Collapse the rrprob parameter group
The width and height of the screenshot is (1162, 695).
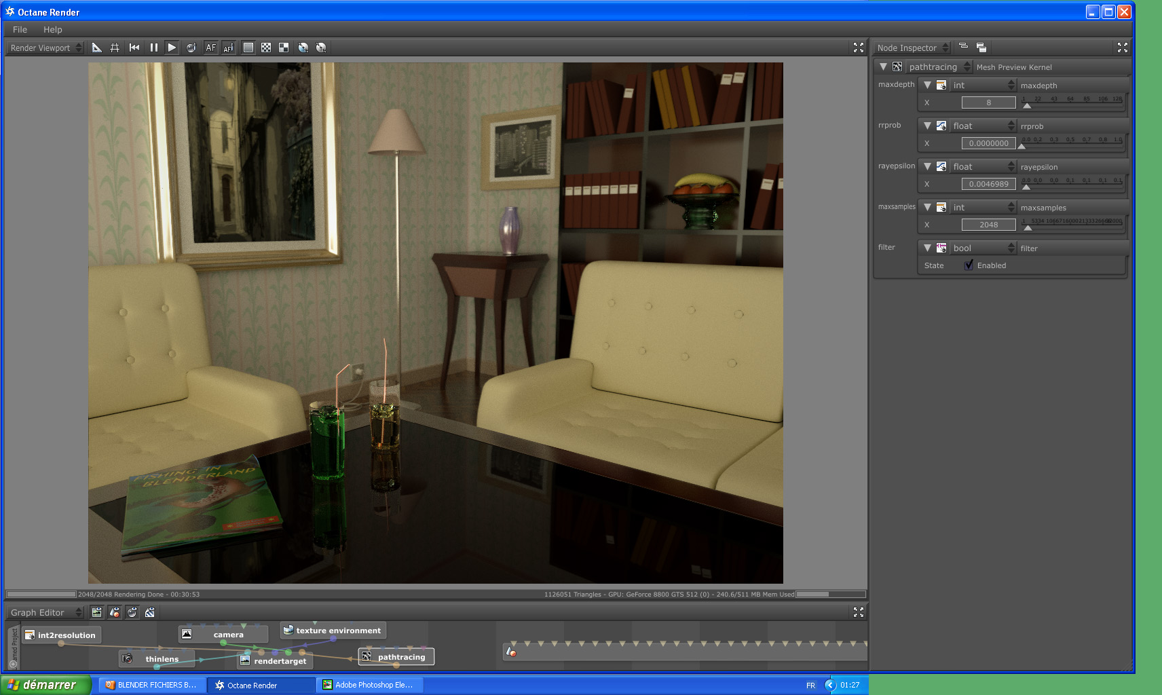pyautogui.click(x=927, y=126)
